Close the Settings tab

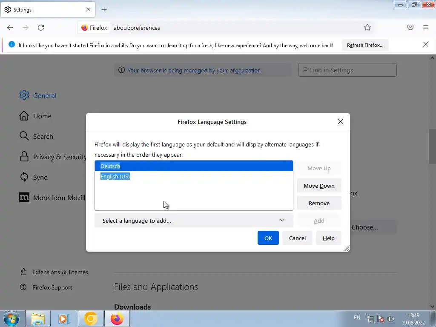click(x=88, y=9)
